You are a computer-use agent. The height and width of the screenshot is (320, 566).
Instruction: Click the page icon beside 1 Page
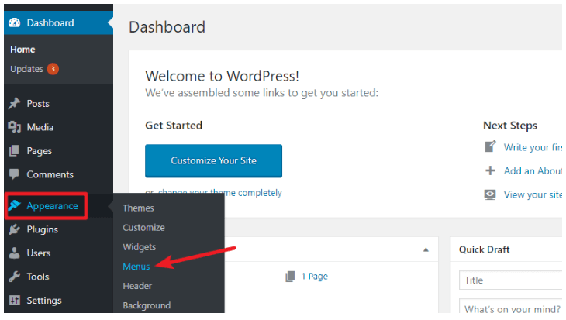point(290,277)
